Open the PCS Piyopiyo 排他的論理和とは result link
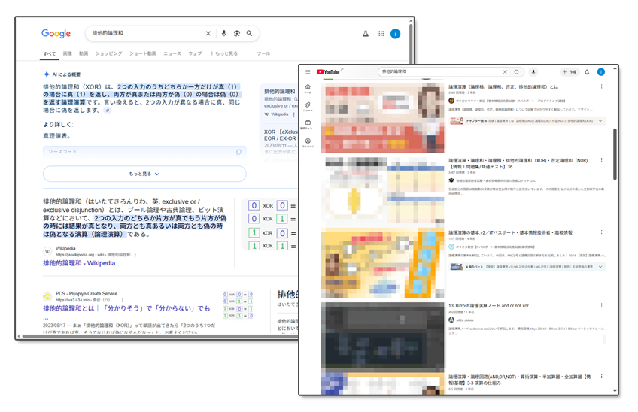This screenshot has height=412, width=638. pos(126,308)
